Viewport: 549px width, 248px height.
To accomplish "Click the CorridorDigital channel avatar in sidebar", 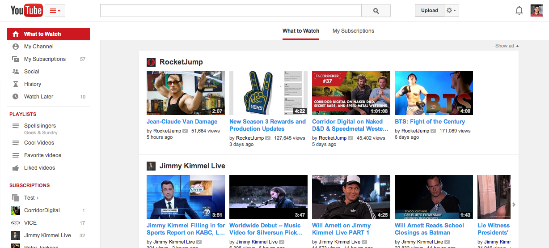I will tap(16, 210).
